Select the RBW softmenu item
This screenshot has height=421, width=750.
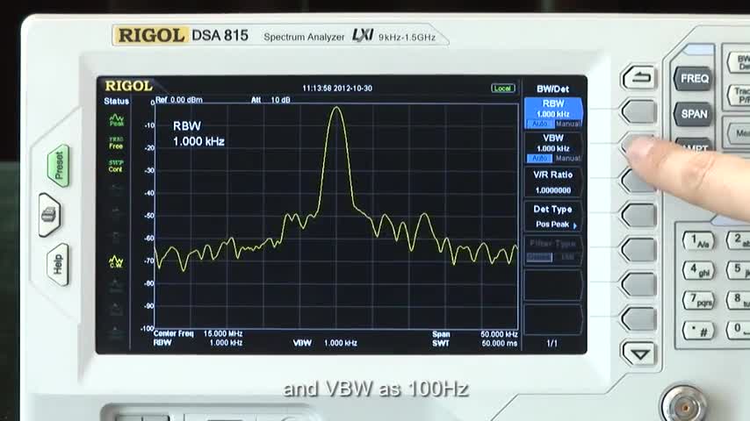[553, 113]
